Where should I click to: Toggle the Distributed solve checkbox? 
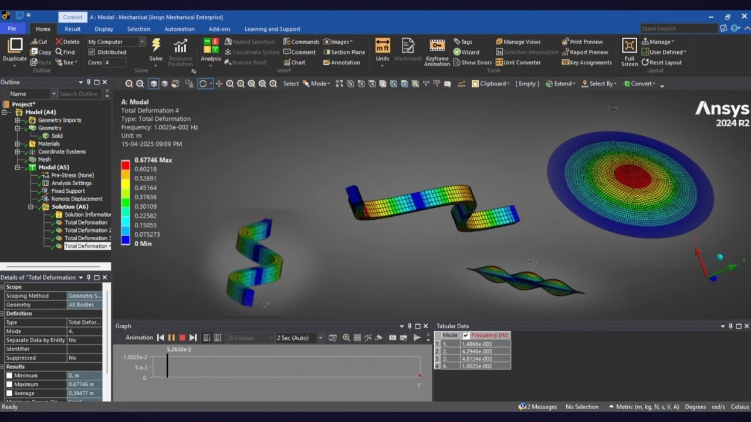coord(92,52)
